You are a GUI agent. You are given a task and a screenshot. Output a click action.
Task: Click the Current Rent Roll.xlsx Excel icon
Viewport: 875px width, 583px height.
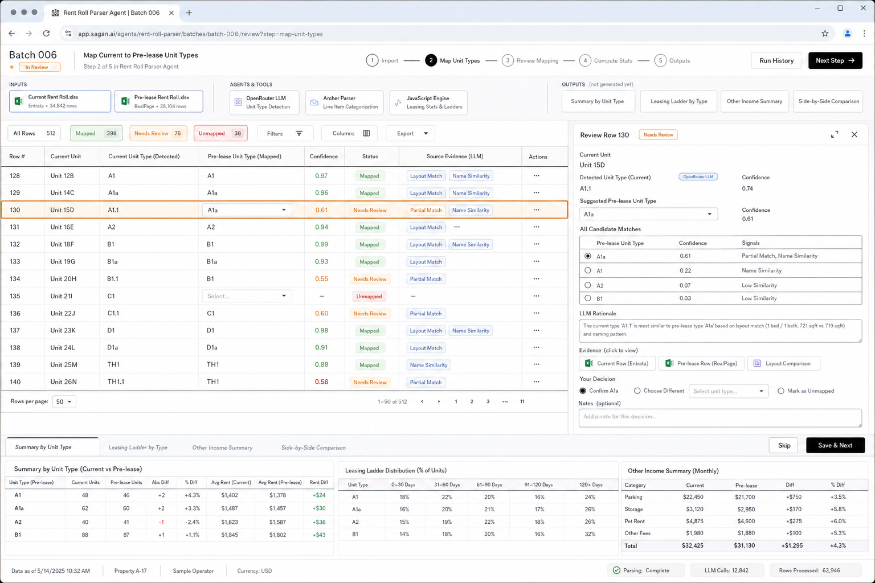click(19, 101)
